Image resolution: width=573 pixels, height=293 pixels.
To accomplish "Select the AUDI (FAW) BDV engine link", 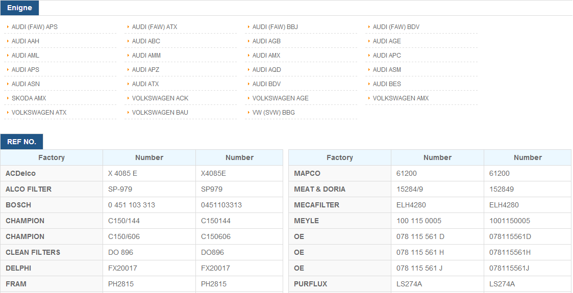I will 396,27.
